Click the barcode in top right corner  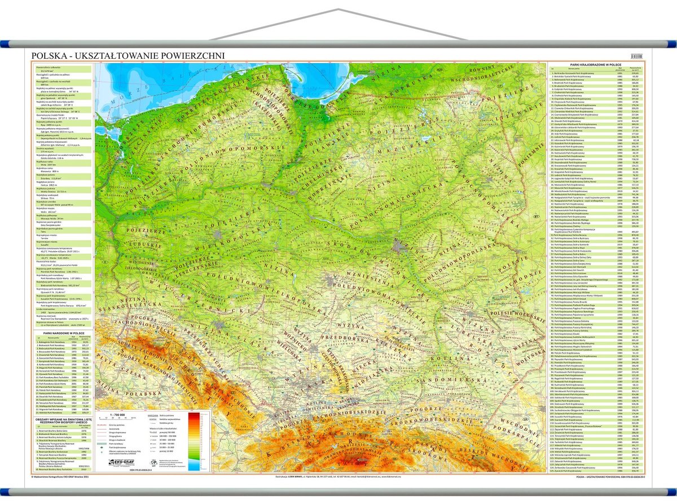pos(638,55)
